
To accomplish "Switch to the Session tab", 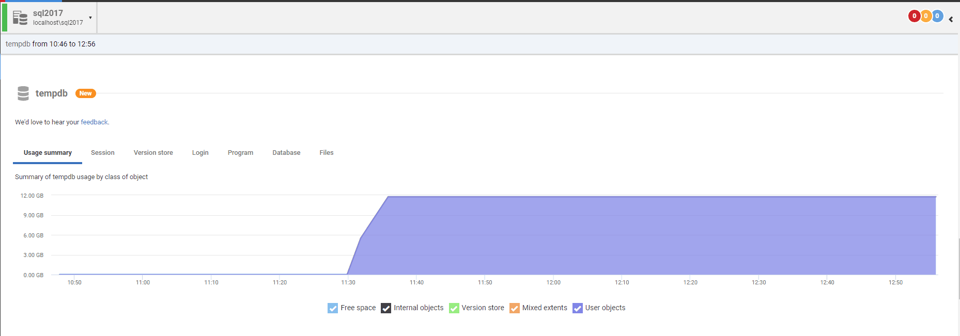I will [103, 153].
